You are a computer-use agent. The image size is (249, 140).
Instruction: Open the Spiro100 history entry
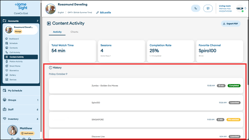tap(146, 103)
